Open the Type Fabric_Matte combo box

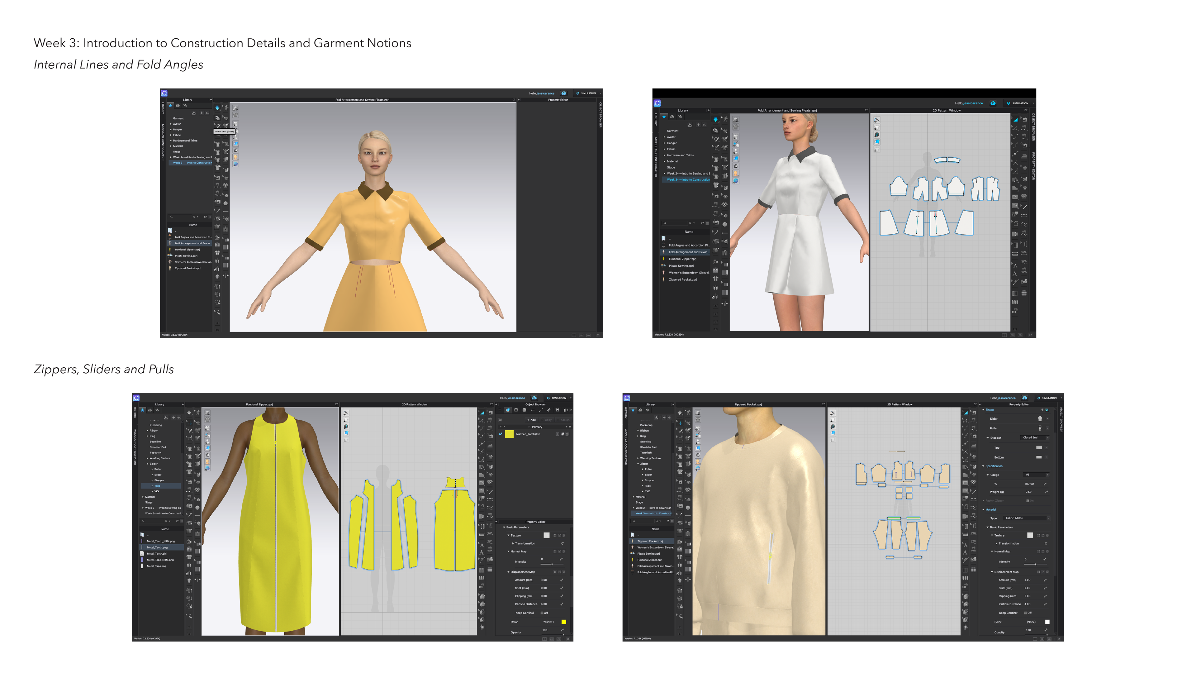[1027, 518]
